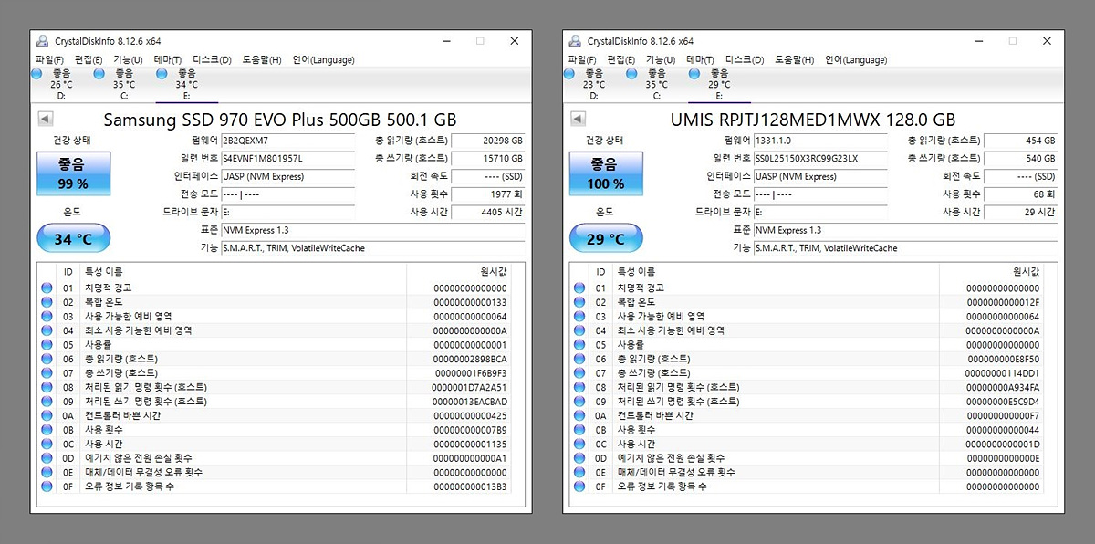
Task: Click status orb for 컨트롤러 바쁜 시간 in right window
Action: [579, 415]
